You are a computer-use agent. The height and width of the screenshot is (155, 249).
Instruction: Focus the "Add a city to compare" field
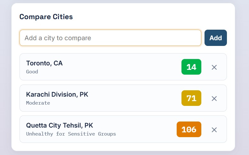click(x=110, y=38)
